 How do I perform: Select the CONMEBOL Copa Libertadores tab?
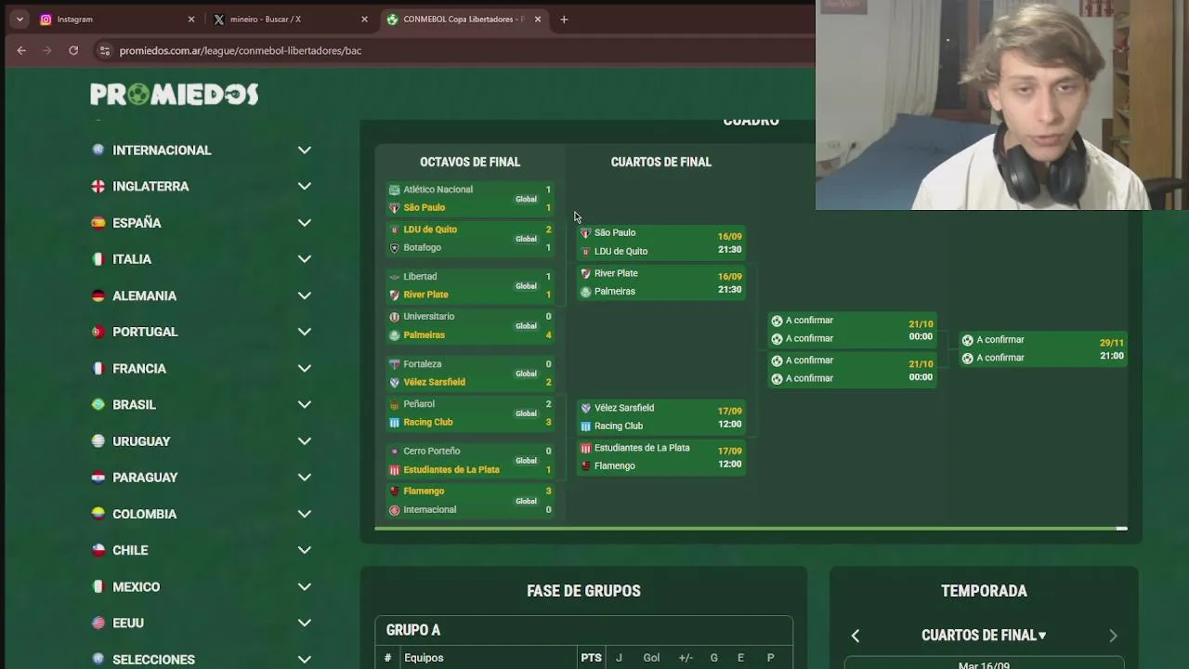(464, 19)
